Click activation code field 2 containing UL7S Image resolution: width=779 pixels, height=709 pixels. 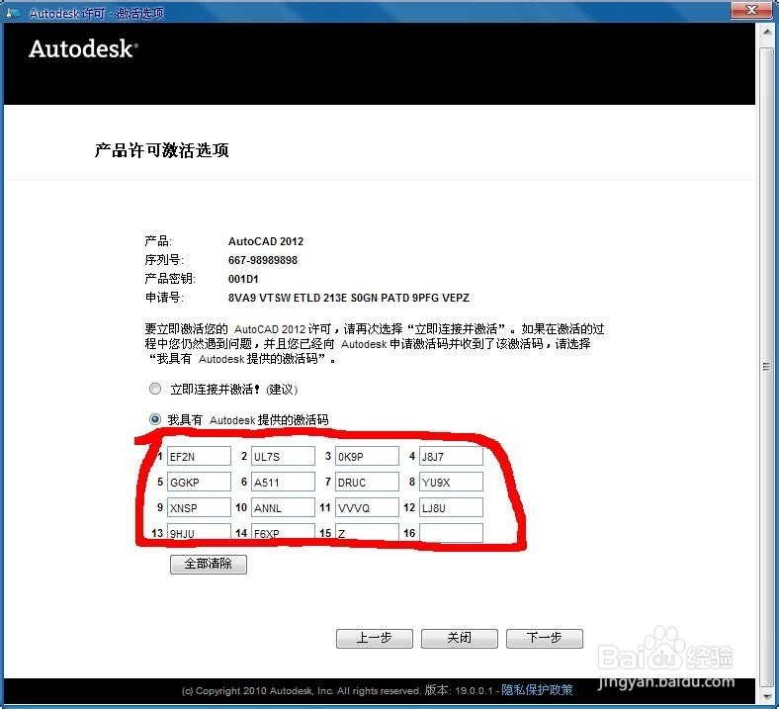click(283, 456)
